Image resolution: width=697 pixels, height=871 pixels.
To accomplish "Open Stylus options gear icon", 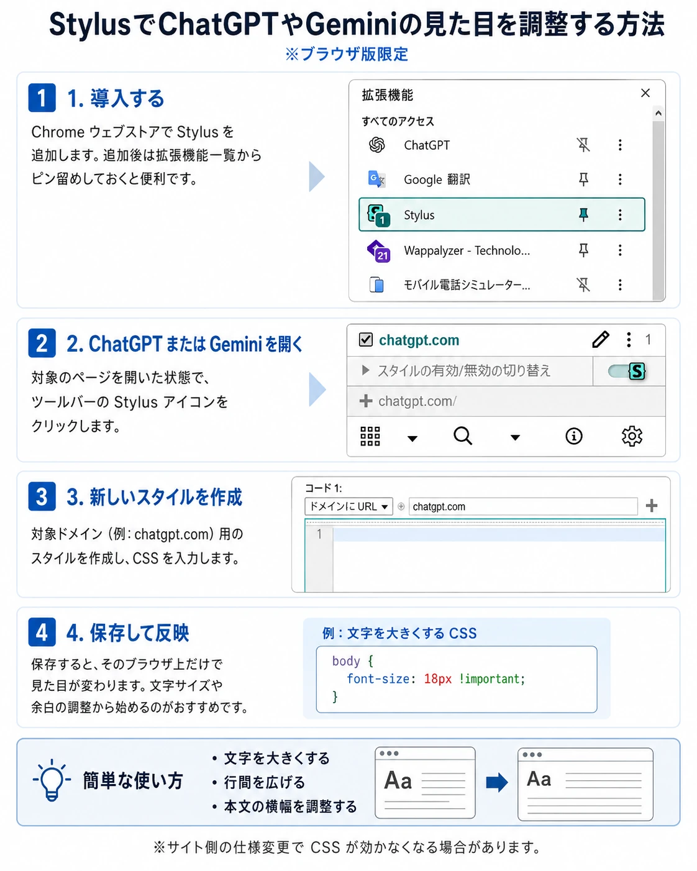I will [x=632, y=436].
